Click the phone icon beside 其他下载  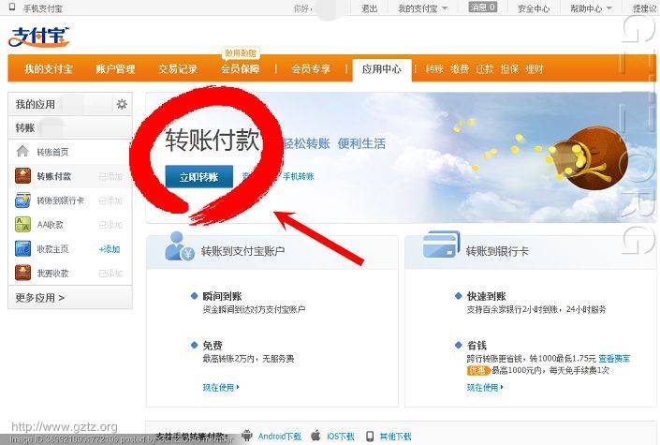coord(370,436)
